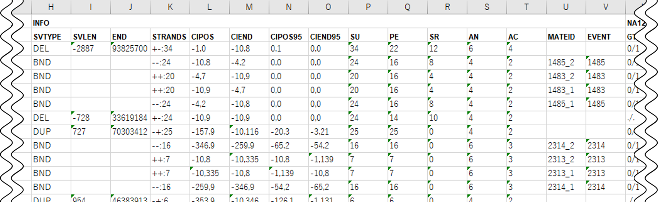
Task: Click the INFO header cell
Action: tap(41, 23)
